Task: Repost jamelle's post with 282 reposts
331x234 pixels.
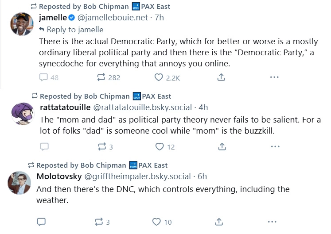Action: pyautogui.click(x=109, y=77)
